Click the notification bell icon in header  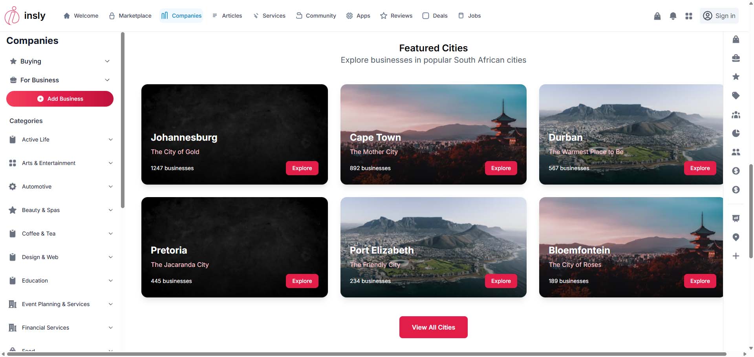pyautogui.click(x=673, y=16)
